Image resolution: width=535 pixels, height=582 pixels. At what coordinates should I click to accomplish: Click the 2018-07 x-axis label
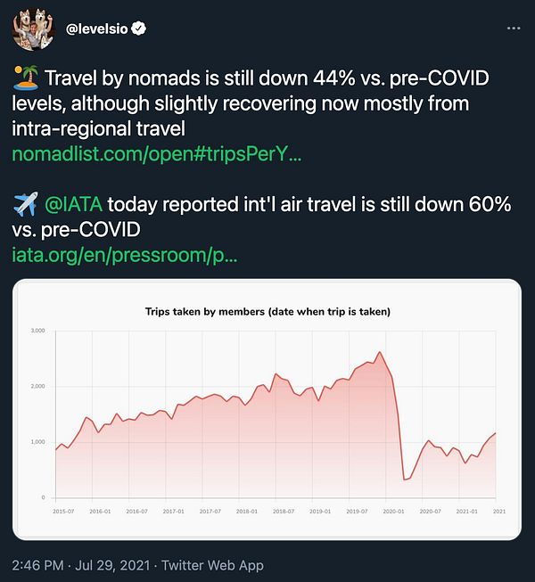284,512
